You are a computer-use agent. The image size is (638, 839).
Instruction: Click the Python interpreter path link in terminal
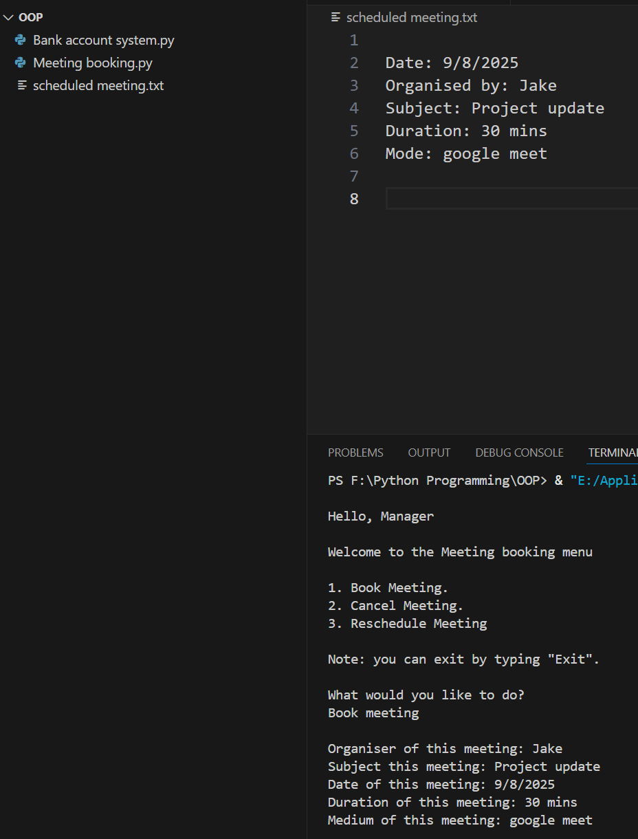coord(604,480)
